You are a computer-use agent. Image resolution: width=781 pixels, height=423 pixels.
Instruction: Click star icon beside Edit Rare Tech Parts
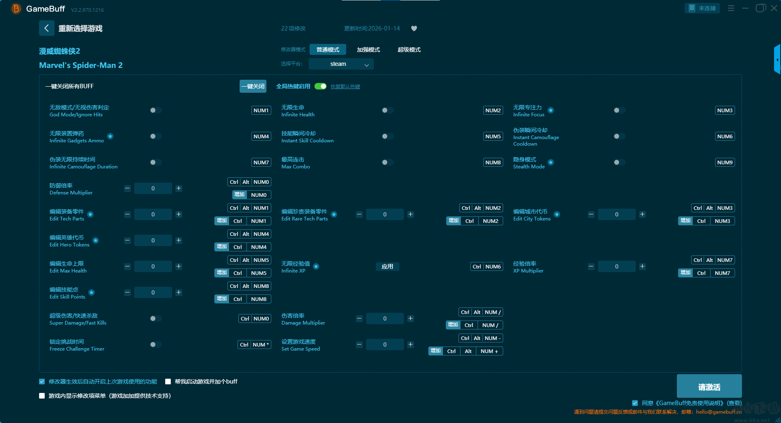coord(334,214)
